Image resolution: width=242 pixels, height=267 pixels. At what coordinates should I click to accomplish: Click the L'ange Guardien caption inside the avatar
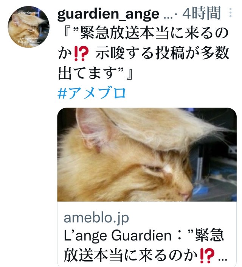coord(29,13)
